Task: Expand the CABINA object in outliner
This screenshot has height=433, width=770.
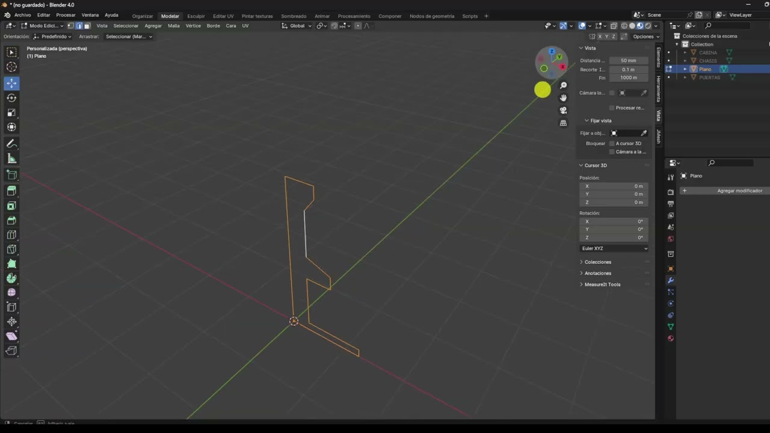Action: pos(685,53)
